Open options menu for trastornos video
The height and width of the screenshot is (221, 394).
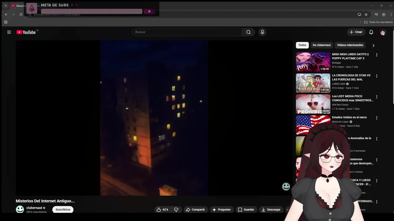[x=376, y=160]
